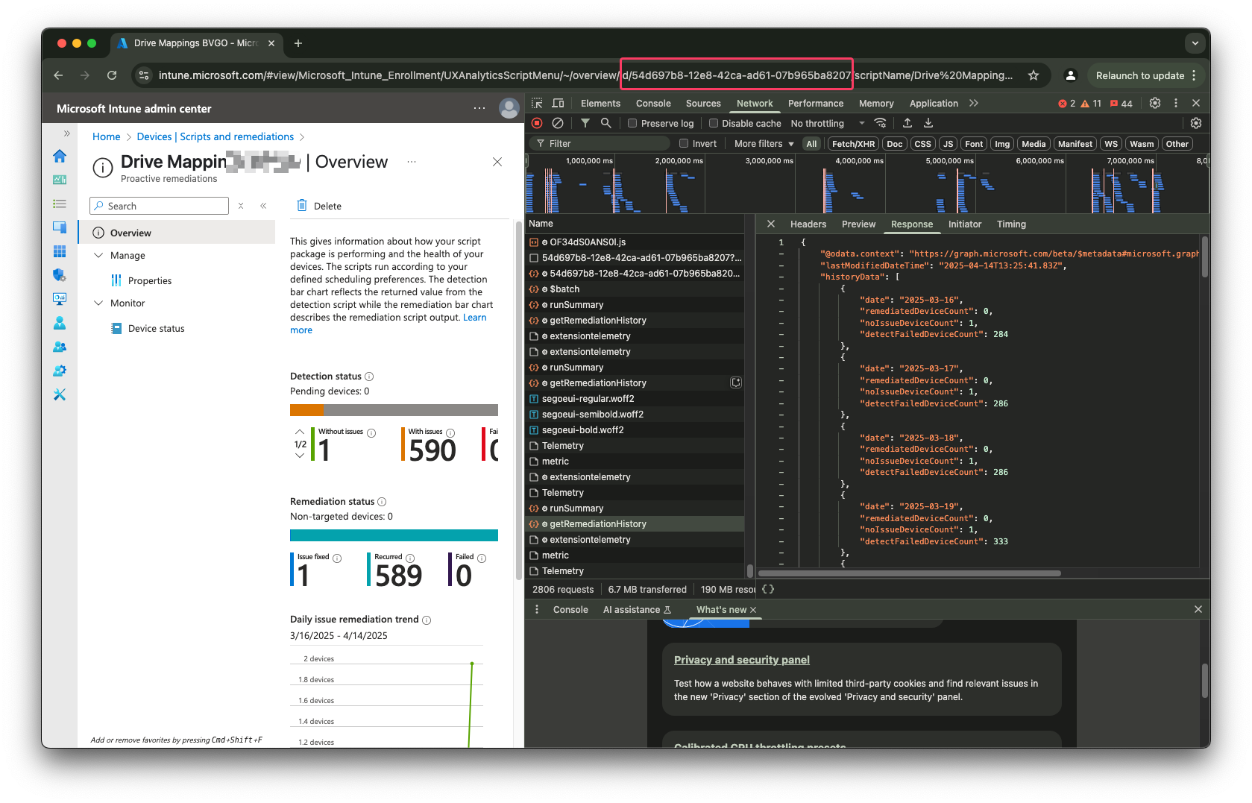Focus the blade Search field
This screenshot has height=803, width=1252.
159,206
